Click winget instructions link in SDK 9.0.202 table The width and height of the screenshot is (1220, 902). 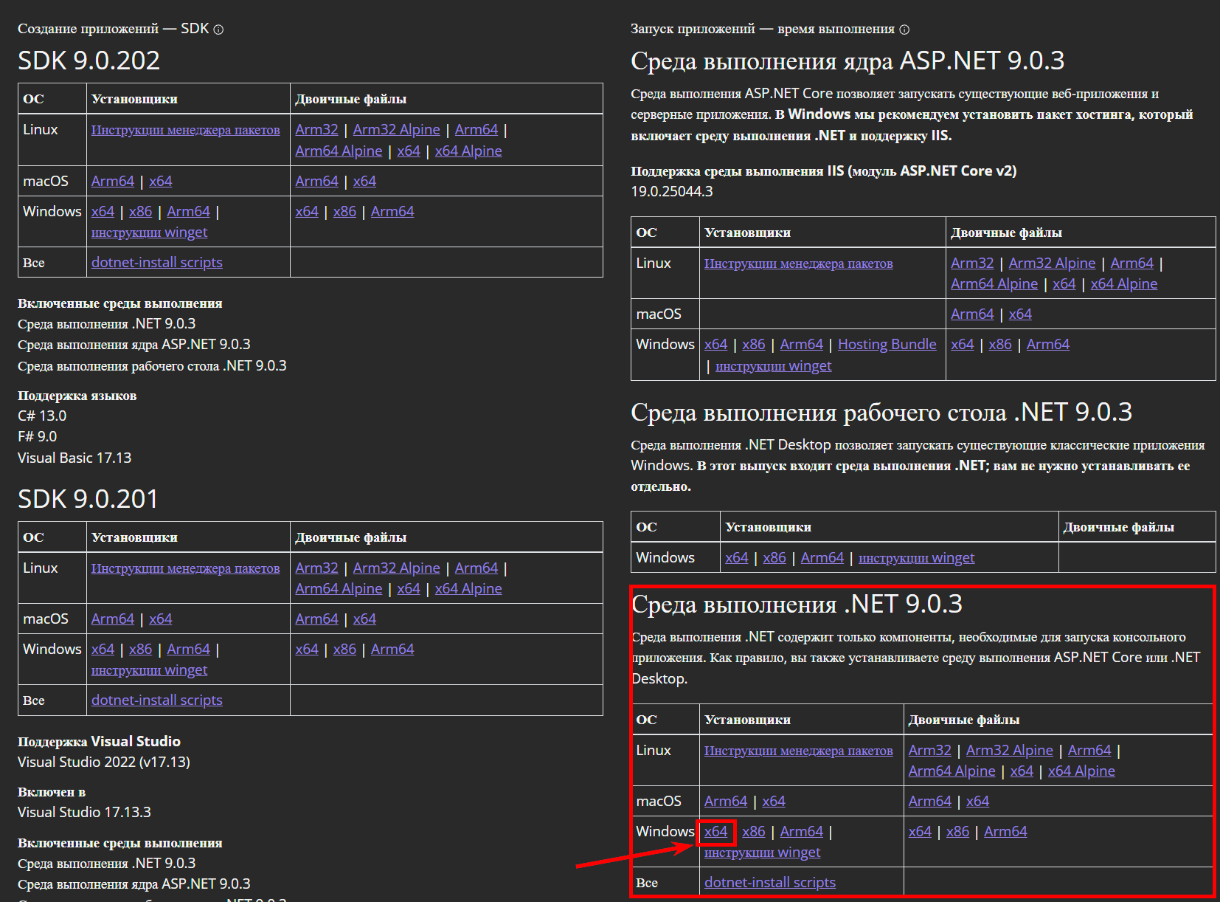[x=149, y=233]
